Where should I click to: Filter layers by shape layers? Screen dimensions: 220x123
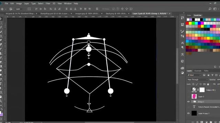[x=216, y=75]
